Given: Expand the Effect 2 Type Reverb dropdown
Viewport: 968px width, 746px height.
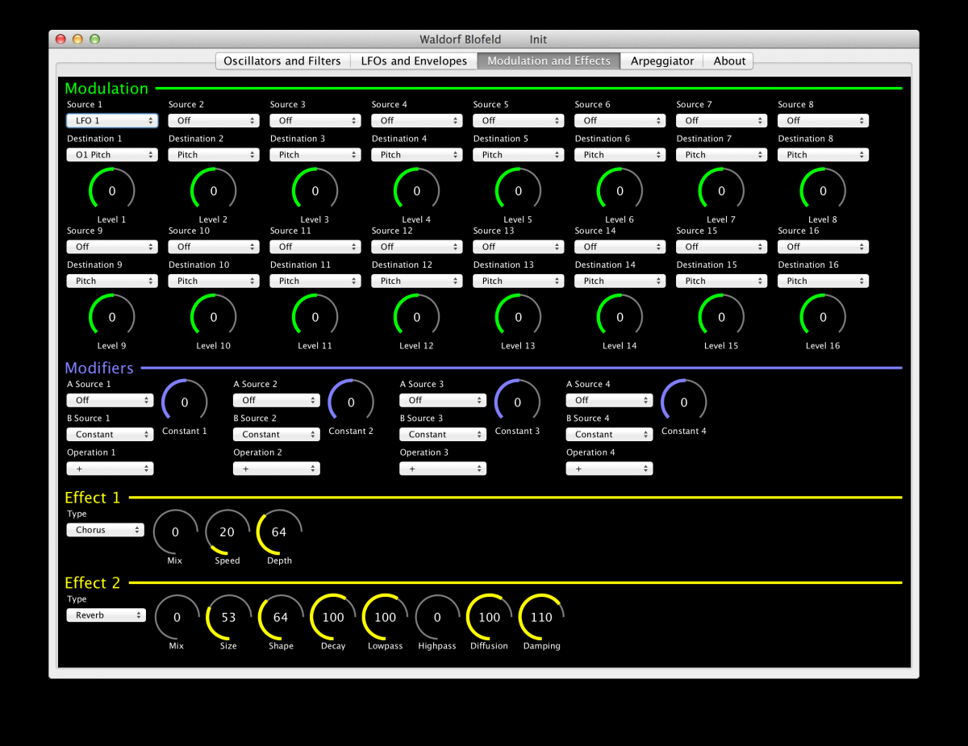Looking at the screenshot, I should (x=106, y=615).
